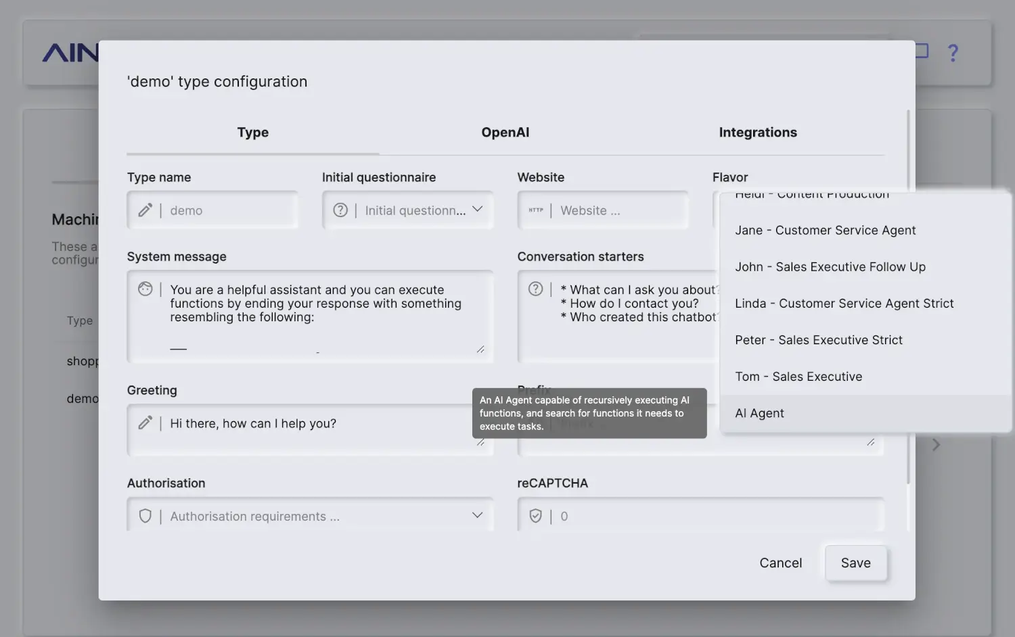Click into the System message textarea
The image size is (1015, 637).
tap(310, 316)
